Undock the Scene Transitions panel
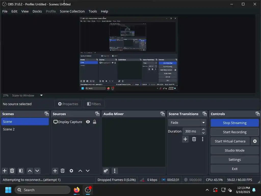 [205, 114]
